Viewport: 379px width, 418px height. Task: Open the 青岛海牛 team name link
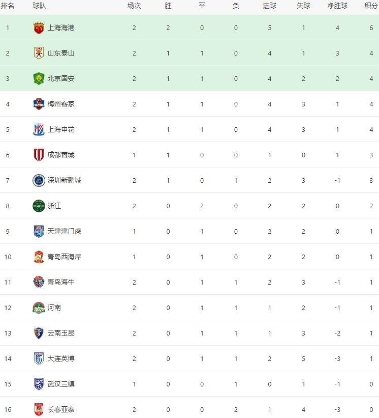click(x=61, y=282)
